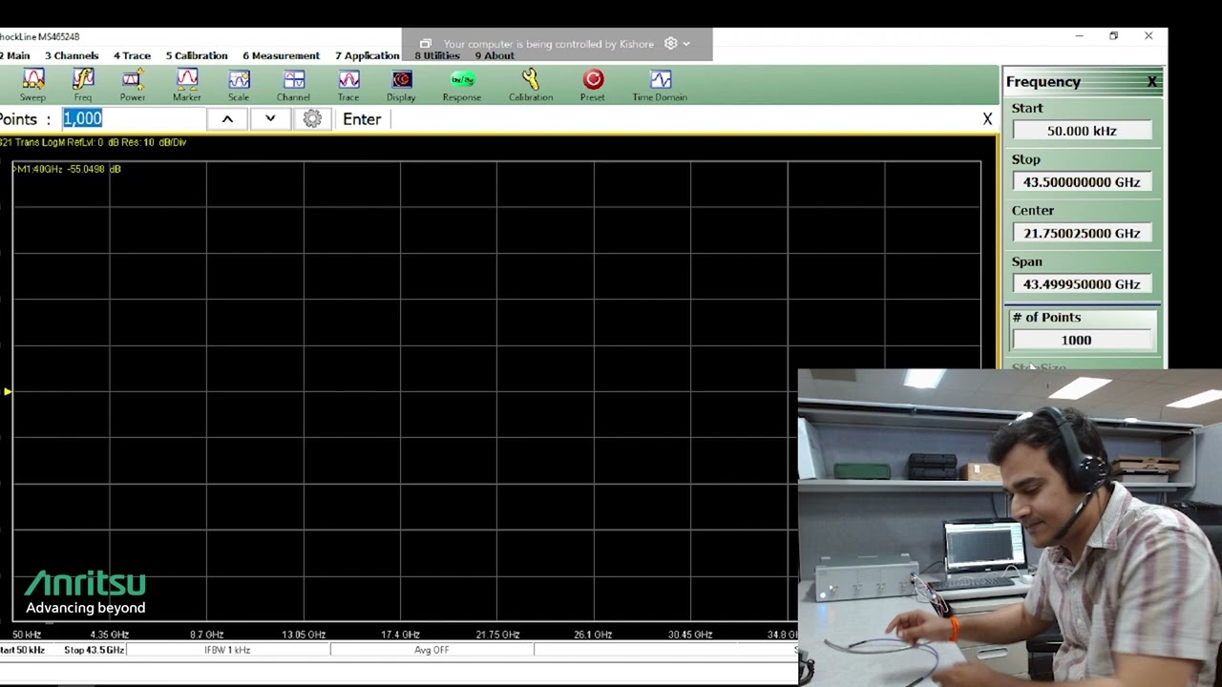Click the 4.35 GHz axis label
This screenshot has height=687, width=1222.
pyautogui.click(x=110, y=635)
